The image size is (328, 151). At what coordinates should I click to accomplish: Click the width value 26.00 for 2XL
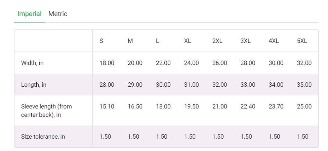[220, 63]
